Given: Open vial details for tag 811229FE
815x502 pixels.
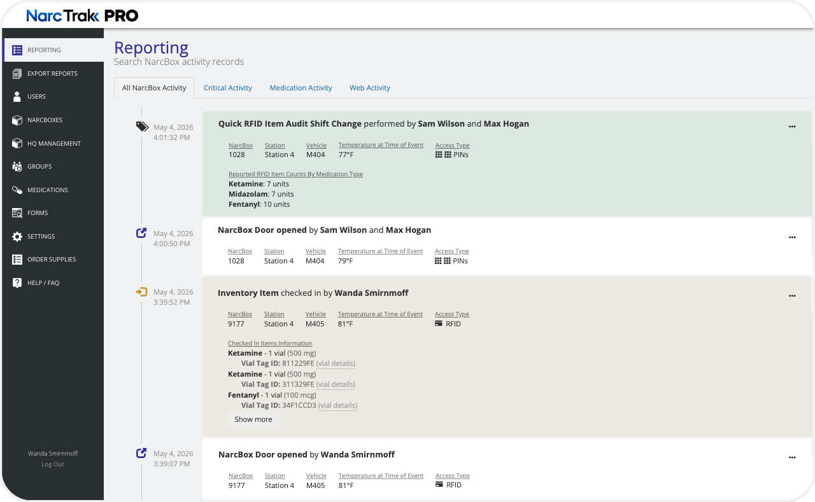Looking at the screenshot, I should [x=336, y=363].
